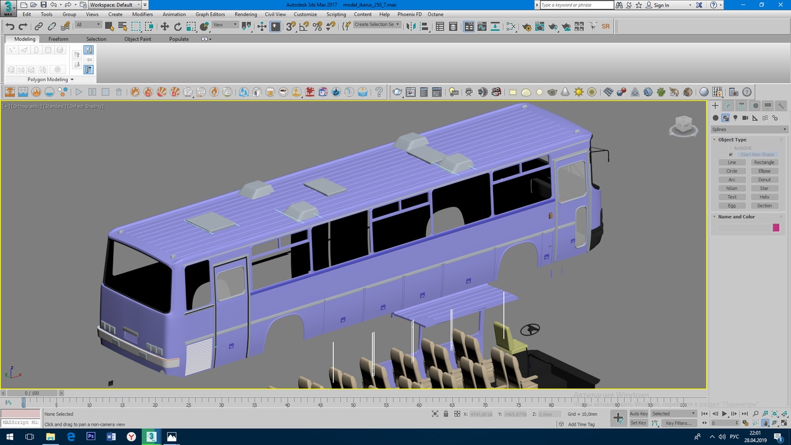Image resolution: width=791 pixels, height=445 pixels.
Task: Uncheck the Start New Shape checkbox
Action: point(730,155)
